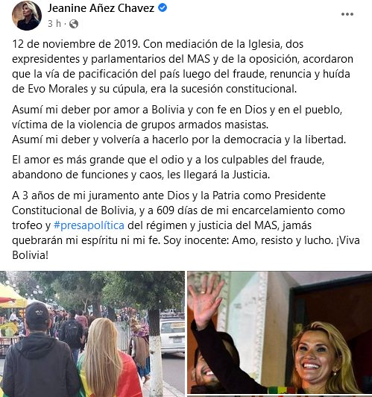Viewport: 372px width, 397px height.
Task: Open the #presapolítica hashtag
Action: [89, 225]
